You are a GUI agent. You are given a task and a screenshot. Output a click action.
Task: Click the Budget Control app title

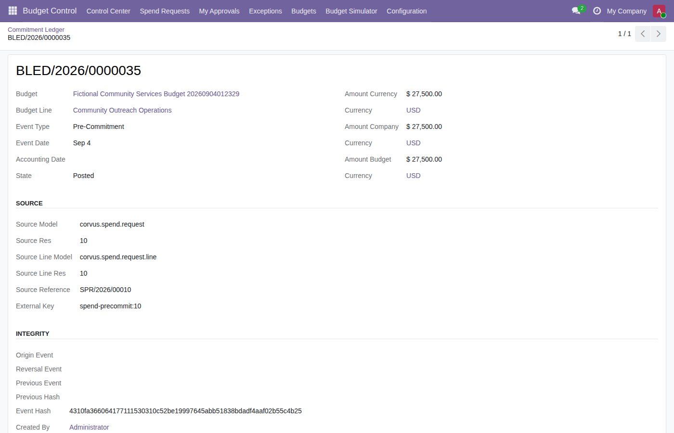click(x=50, y=11)
